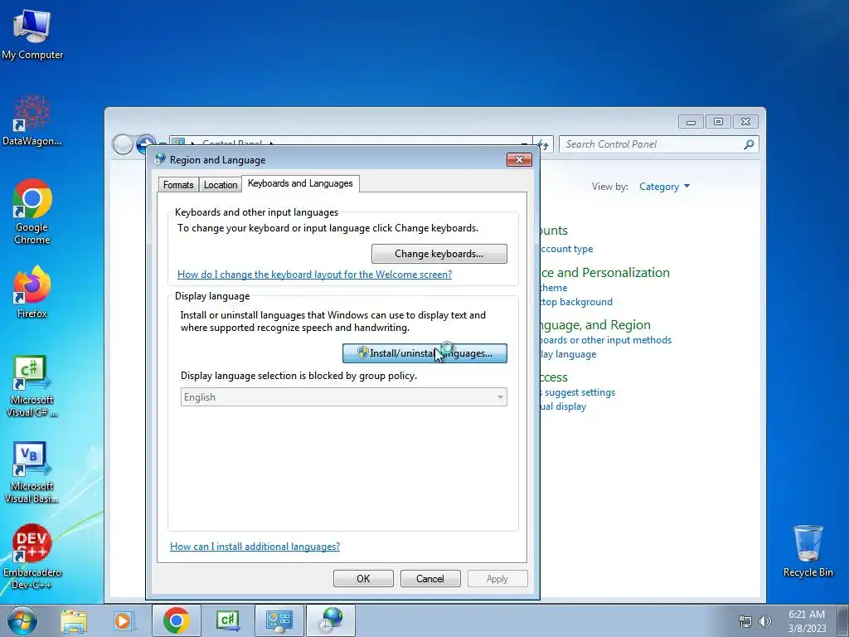Select Keyboards and Languages tab
The width and height of the screenshot is (849, 637).
click(300, 183)
